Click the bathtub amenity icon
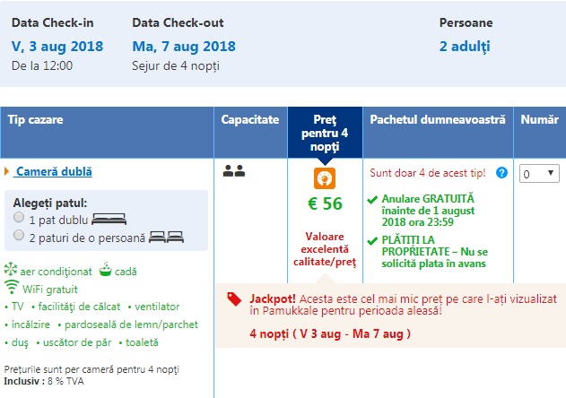 click(x=105, y=270)
